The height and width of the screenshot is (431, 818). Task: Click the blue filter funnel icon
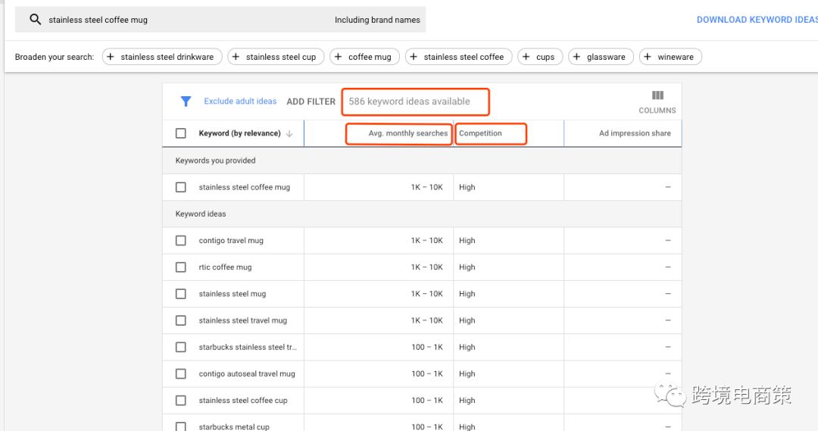tap(186, 102)
